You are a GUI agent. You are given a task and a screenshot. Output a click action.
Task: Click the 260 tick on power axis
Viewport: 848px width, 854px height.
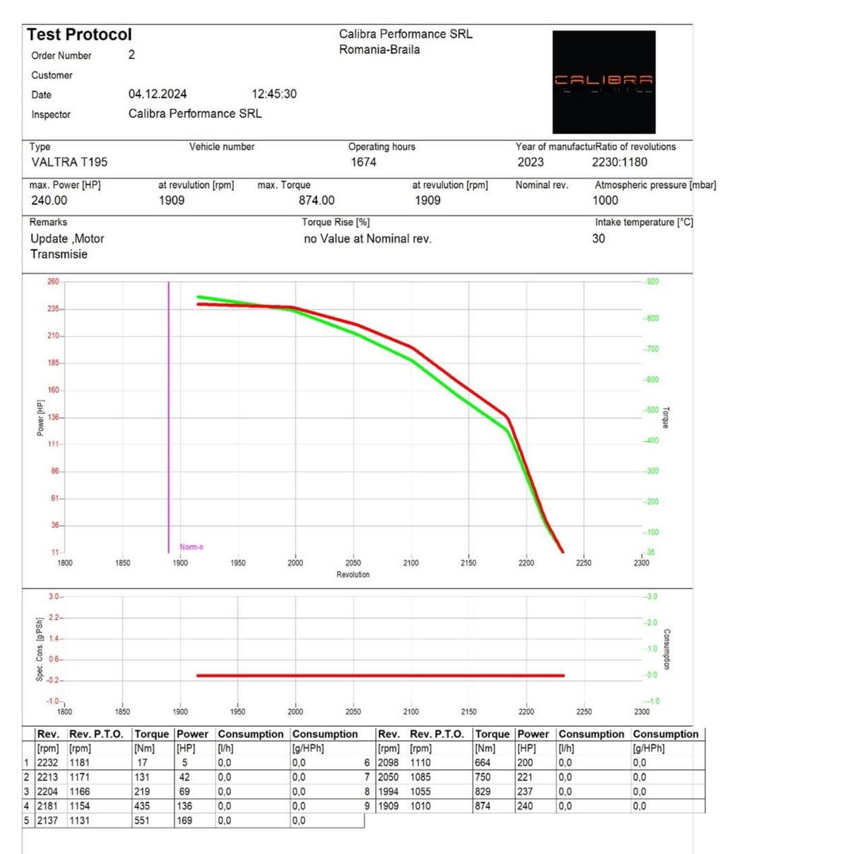pos(54,281)
